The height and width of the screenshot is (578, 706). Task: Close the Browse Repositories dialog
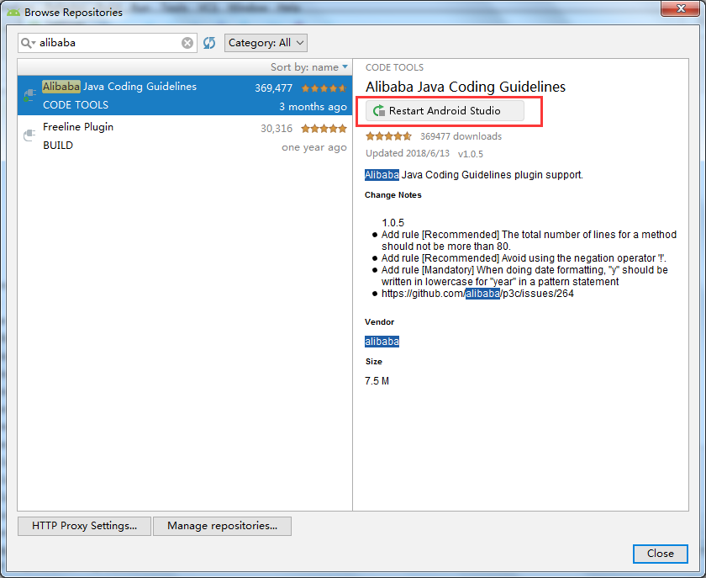click(660, 554)
